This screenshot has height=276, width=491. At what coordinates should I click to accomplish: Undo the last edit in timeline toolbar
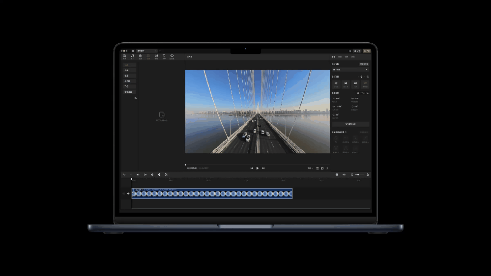pyautogui.click(x=124, y=175)
